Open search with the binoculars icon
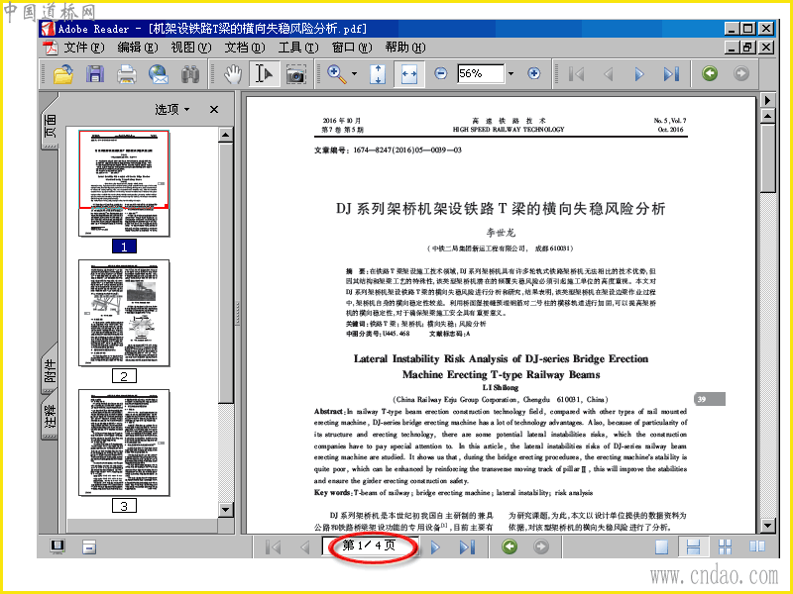The width and height of the screenshot is (793, 594). coord(190,74)
